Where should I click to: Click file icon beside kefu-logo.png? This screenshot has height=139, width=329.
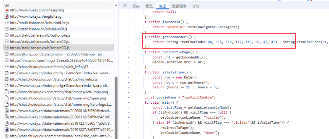[6, 92]
